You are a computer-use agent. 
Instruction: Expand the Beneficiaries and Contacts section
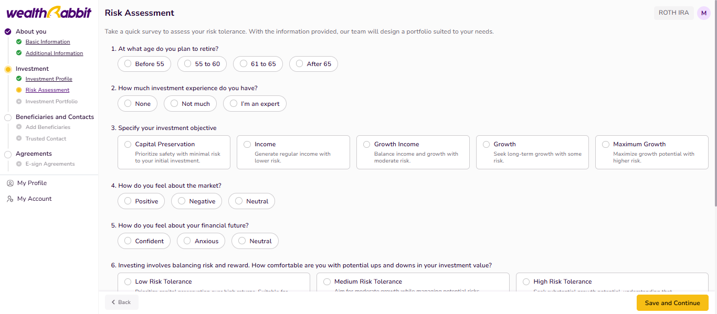[55, 117]
